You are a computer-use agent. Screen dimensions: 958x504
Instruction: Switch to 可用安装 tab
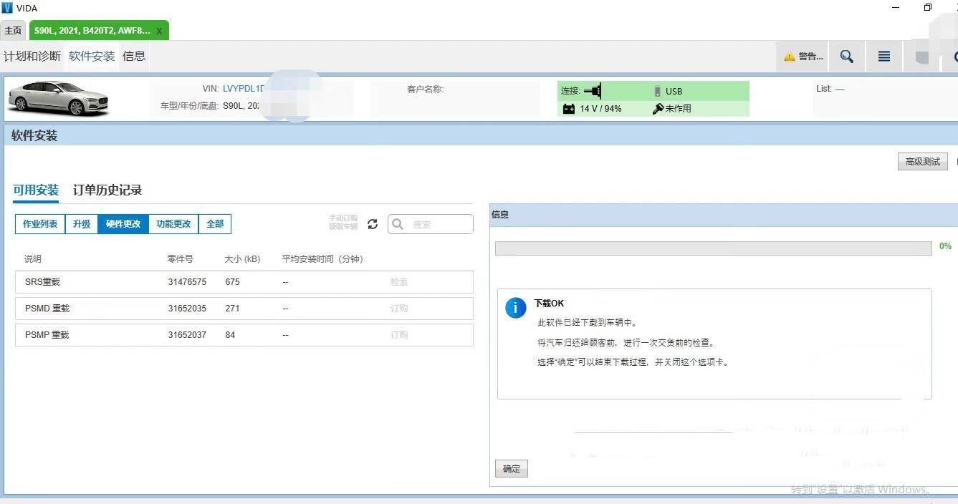click(x=36, y=190)
